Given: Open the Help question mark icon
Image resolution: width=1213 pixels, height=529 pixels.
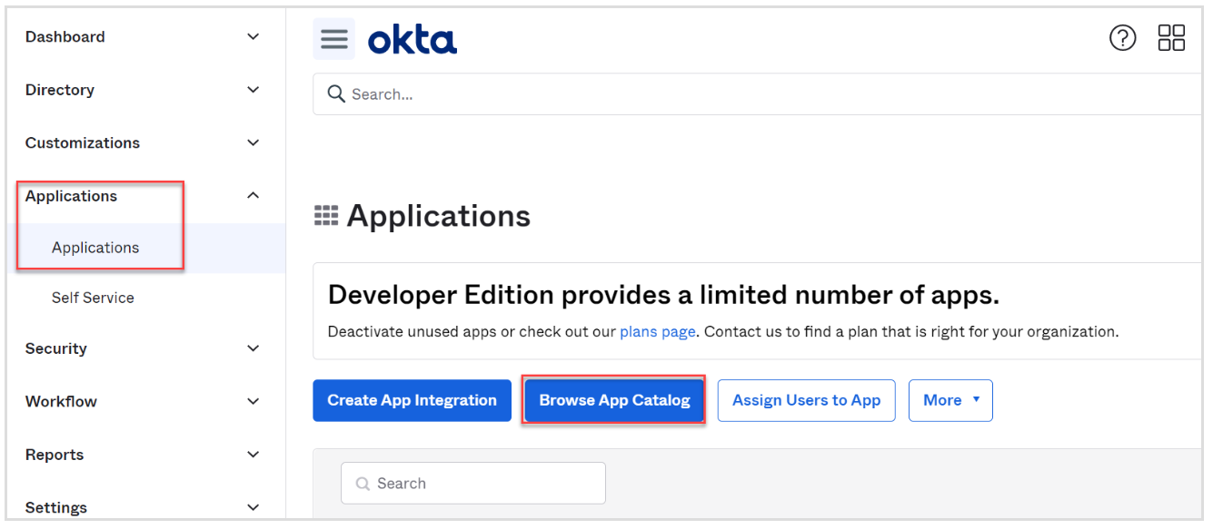Looking at the screenshot, I should [1122, 38].
